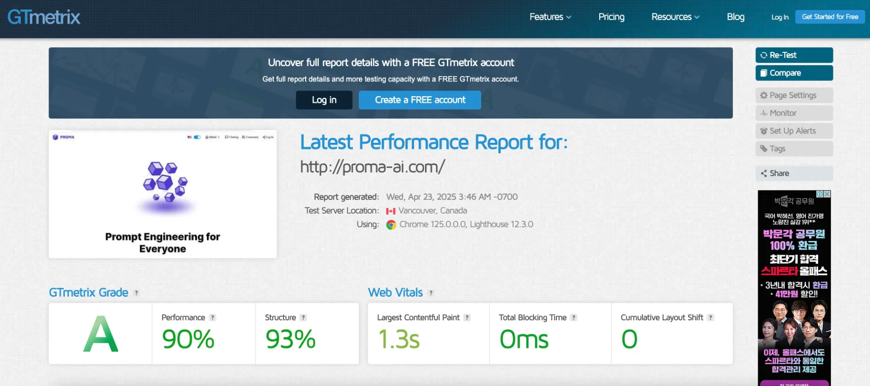
Task: Click Get Started for Free button
Action: click(830, 17)
